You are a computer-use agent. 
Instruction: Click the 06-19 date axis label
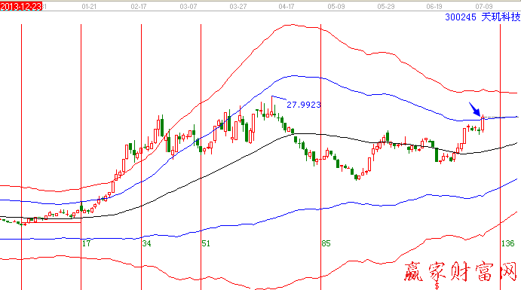[x=434, y=6]
